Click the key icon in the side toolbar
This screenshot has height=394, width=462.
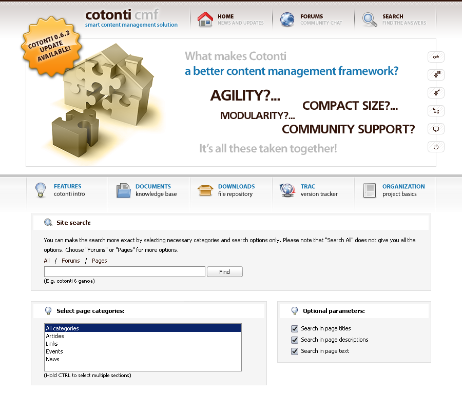[x=436, y=57]
